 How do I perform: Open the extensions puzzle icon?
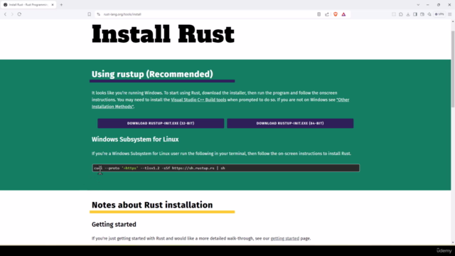(401, 14)
